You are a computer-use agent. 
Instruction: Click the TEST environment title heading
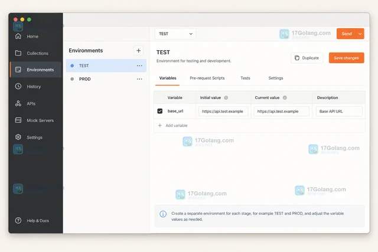click(163, 53)
